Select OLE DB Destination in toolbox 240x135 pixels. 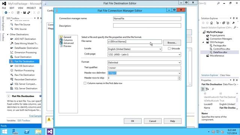click(24, 66)
